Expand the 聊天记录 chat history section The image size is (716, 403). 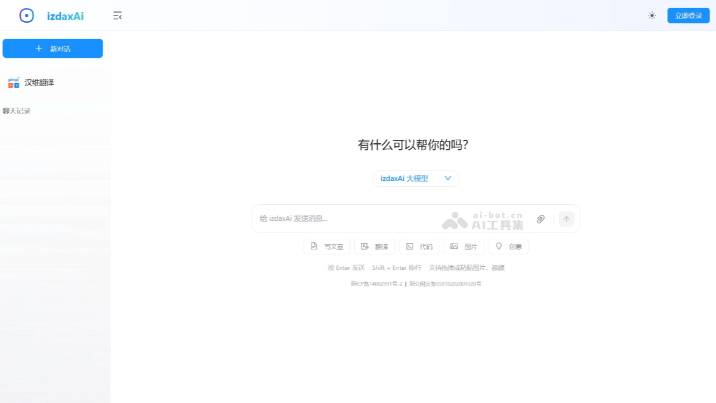[x=16, y=110]
